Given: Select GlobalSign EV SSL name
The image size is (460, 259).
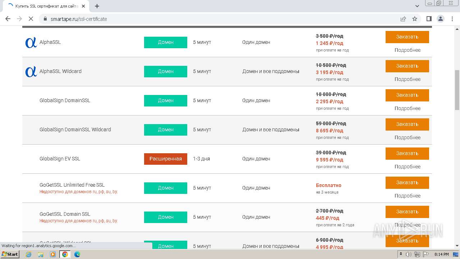Looking at the screenshot, I should 60,159.
